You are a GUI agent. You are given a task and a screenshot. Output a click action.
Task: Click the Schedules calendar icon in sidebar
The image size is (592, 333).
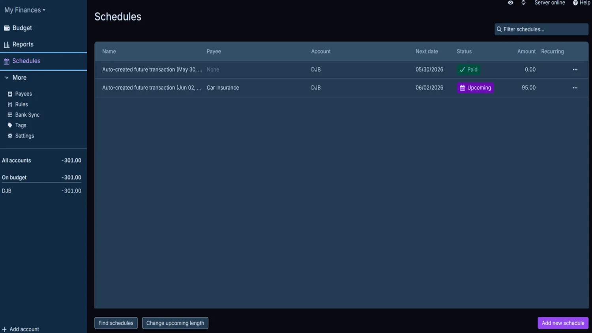tap(7, 61)
